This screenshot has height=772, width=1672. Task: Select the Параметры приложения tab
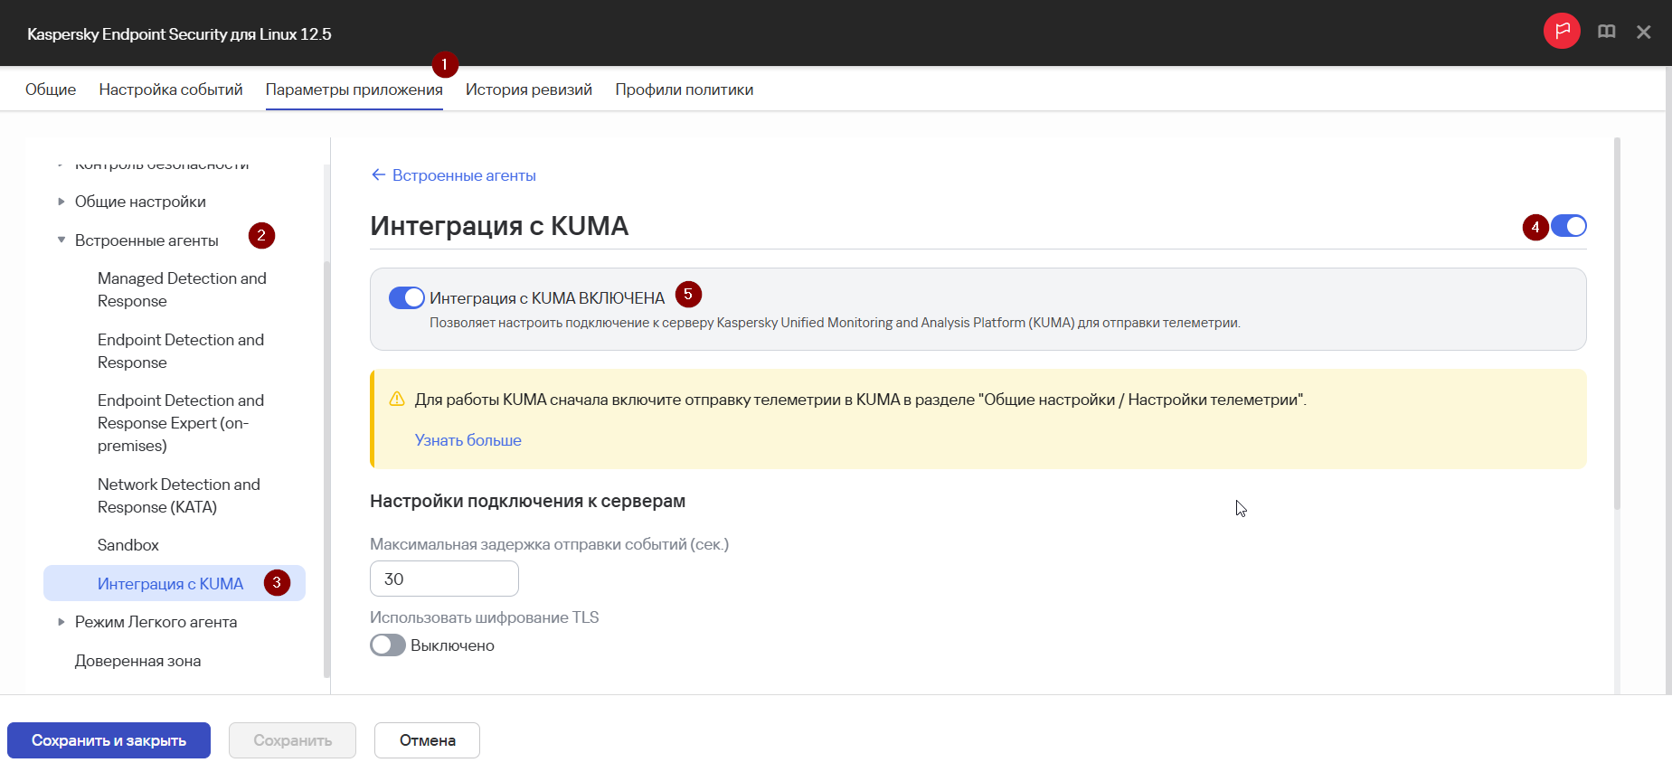coord(354,89)
